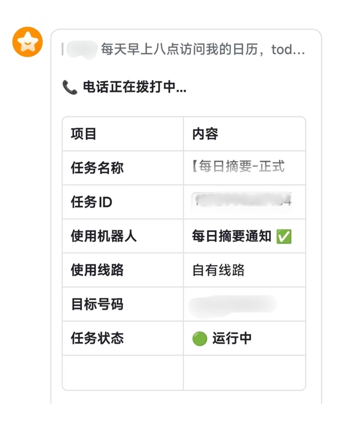Viewport: 358px width, 429px height.
Task: Click the 每日摘要通知 robot name
Action: click(231, 237)
